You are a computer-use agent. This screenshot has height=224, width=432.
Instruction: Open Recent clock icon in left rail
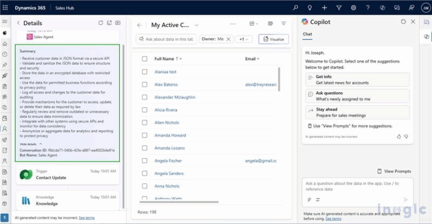(x=4, y=54)
